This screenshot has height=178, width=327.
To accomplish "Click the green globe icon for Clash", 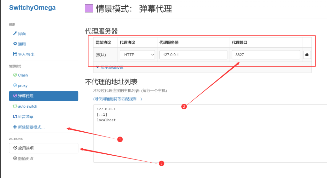I will 15,75.
